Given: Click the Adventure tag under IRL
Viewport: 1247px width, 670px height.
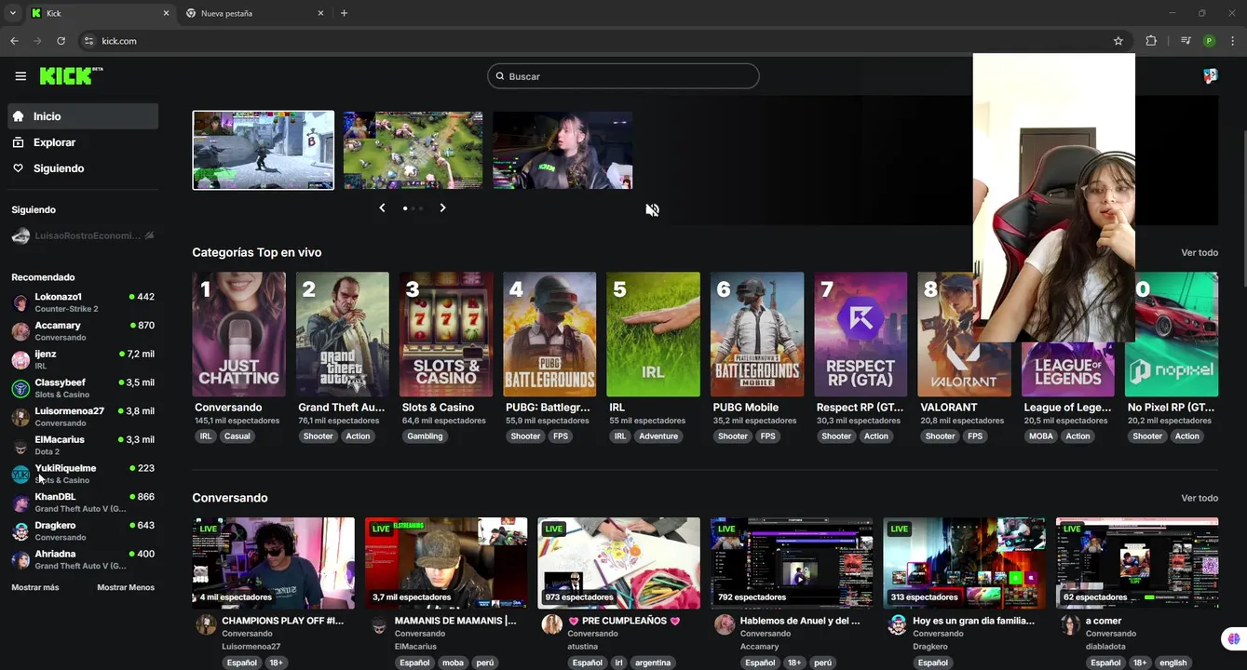Looking at the screenshot, I should click(x=658, y=436).
